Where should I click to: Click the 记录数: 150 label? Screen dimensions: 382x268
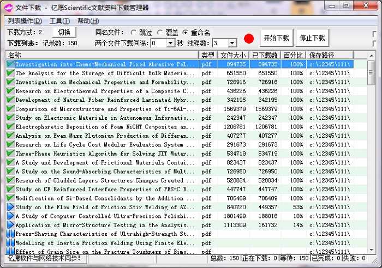click(60, 43)
